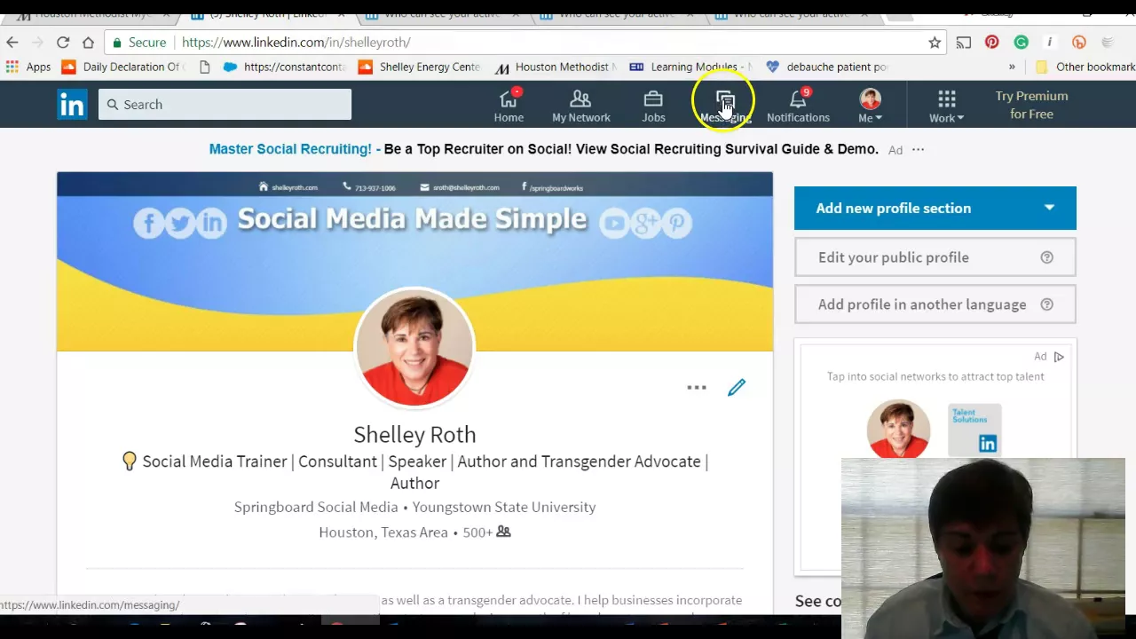Open the profile More actions ellipsis

coord(697,388)
